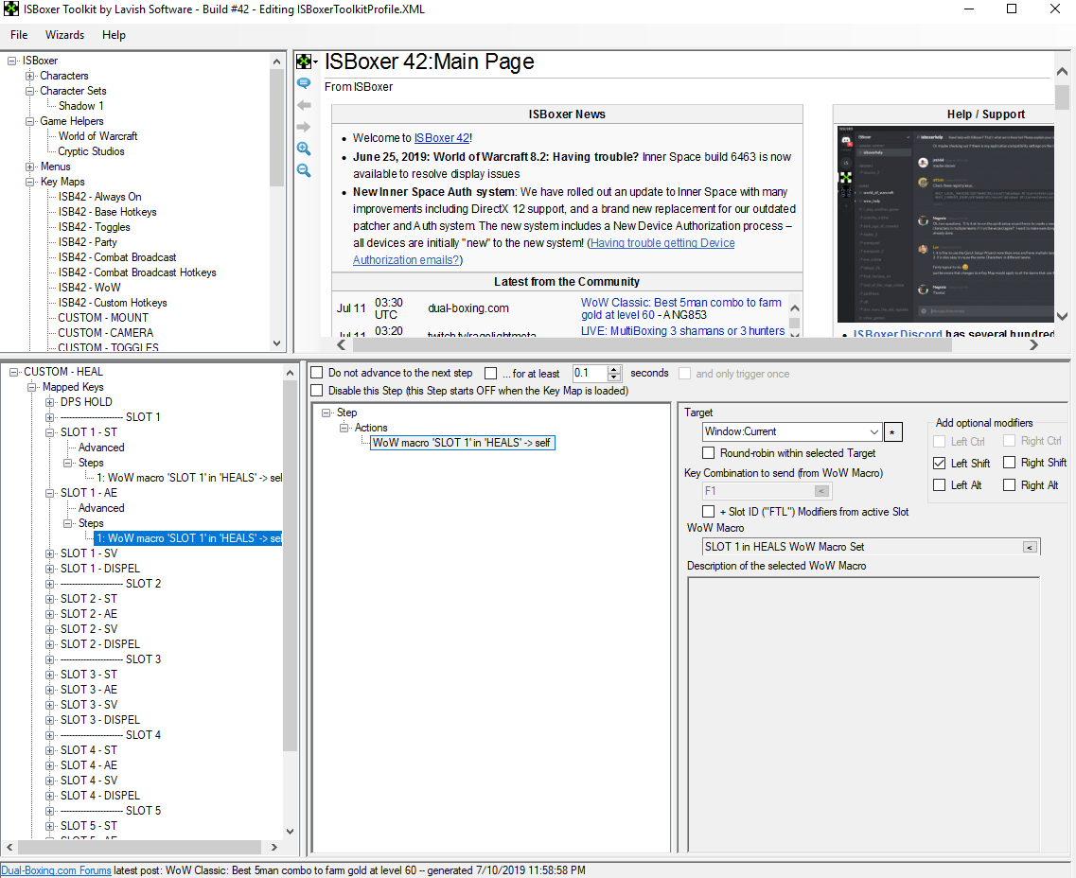Collapse the Character Sets node

click(x=30, y=91)
